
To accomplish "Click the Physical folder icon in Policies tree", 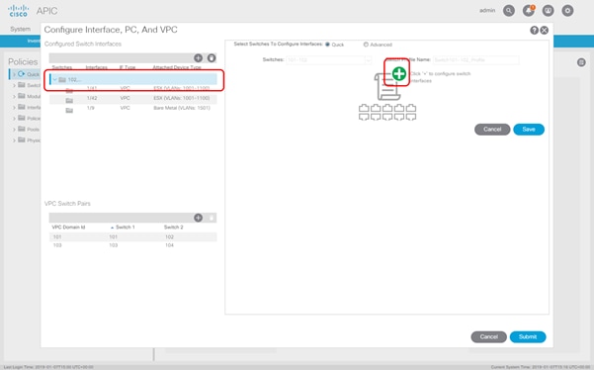I will [22, 139].
